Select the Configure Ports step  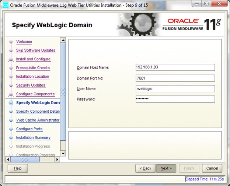click(29, 129)
